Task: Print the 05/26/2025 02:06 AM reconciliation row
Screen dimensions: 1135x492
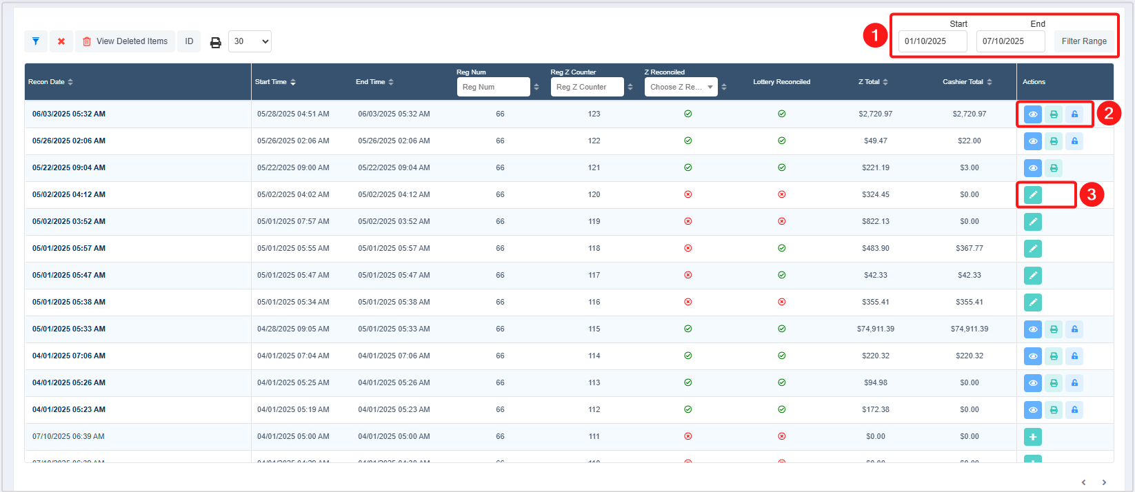Action: pyautogui.click(x=1053, y=141)
